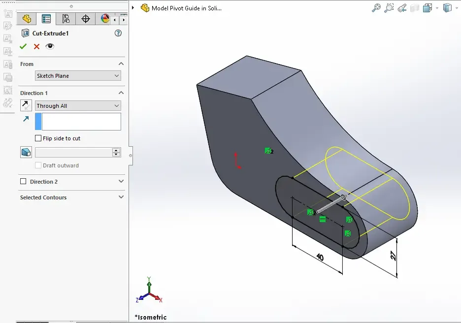The image size is (461, 323).
Task: Expand the Selected Contours section
Action: pos(121,197)
